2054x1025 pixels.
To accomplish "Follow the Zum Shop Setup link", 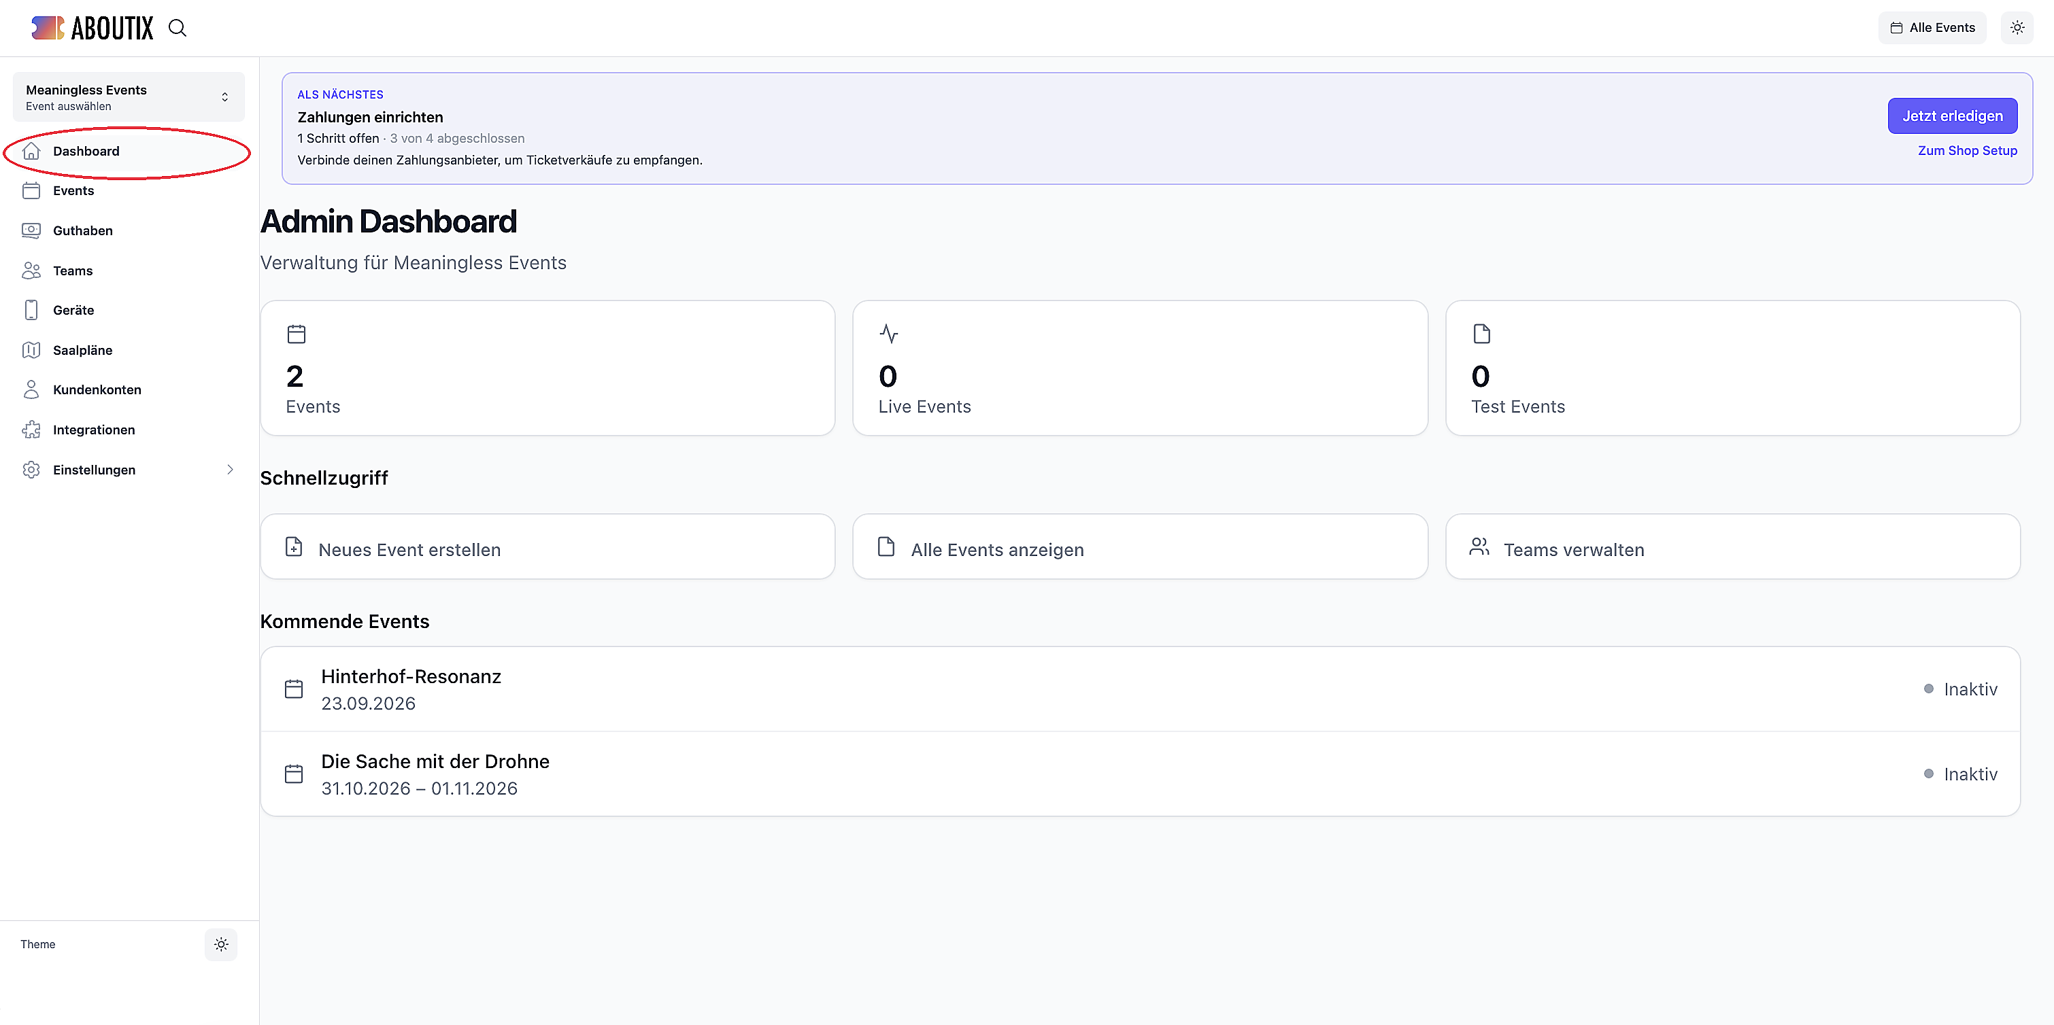I will point(1967,151).
